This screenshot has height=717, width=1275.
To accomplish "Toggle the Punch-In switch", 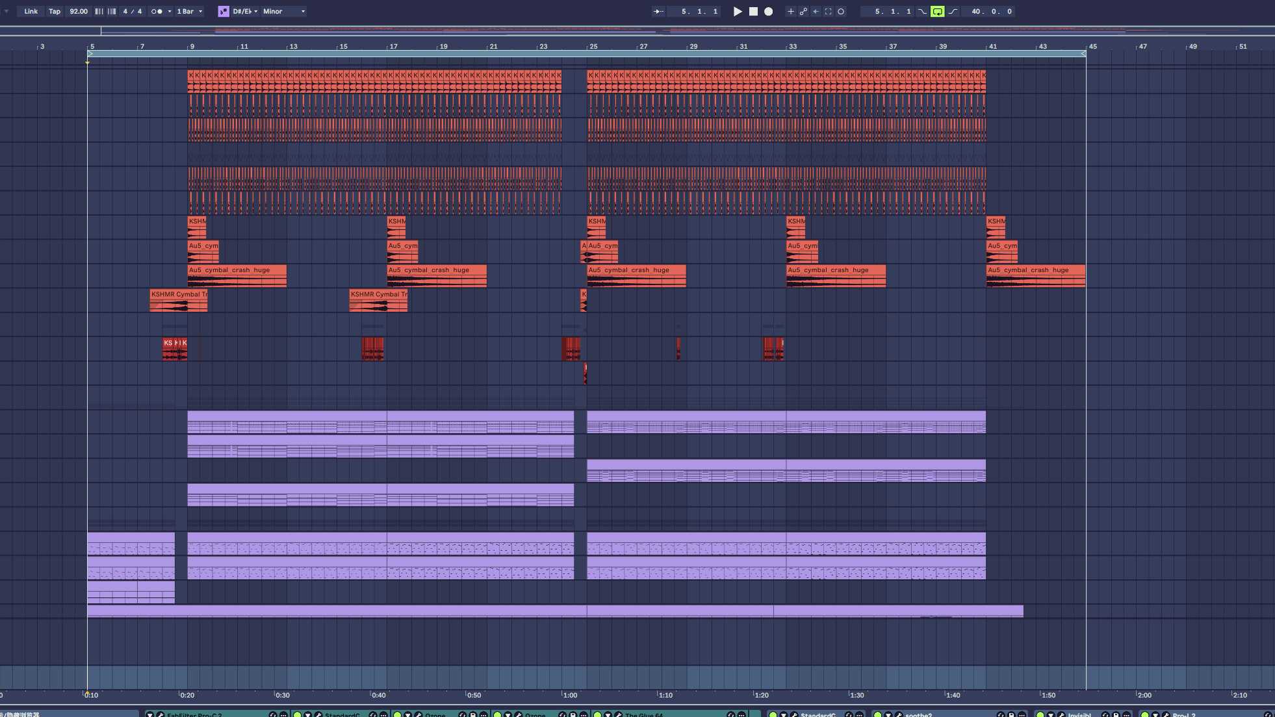I will coord(922,11).
